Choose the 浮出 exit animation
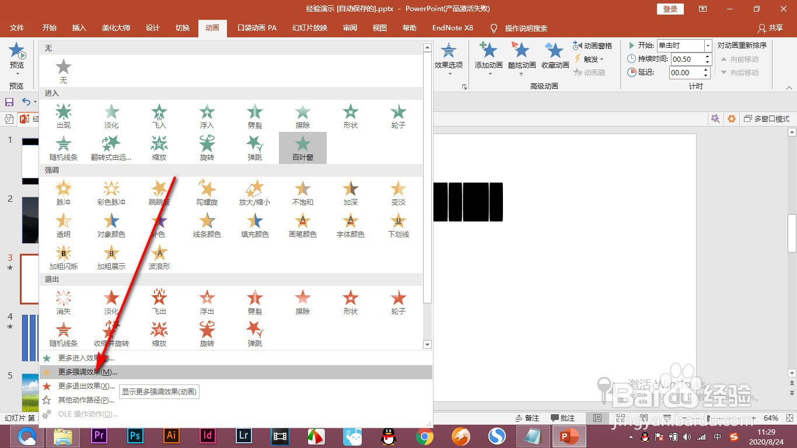Viewport: 797px width, 448px height. point(207,302)
